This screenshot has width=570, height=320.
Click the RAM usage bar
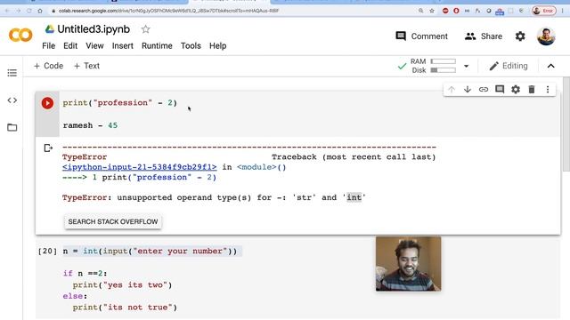pos(444,61)
